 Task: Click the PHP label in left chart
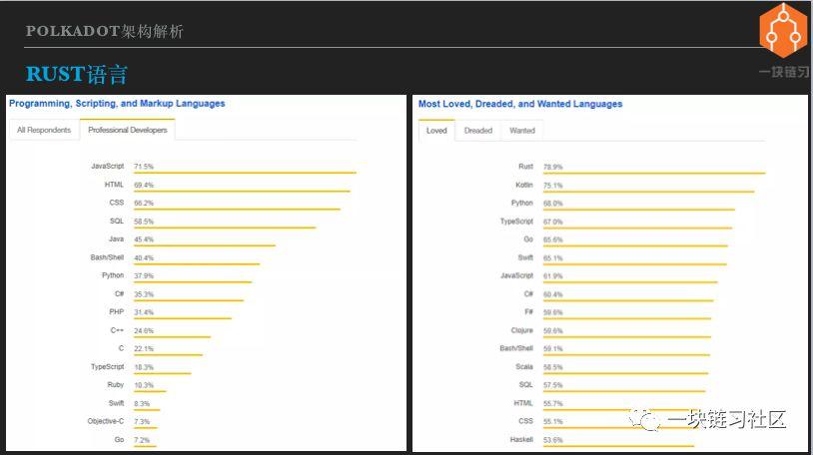click(116, 312)
